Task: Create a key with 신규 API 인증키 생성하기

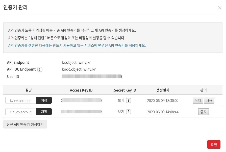Action: coord(25,124)
